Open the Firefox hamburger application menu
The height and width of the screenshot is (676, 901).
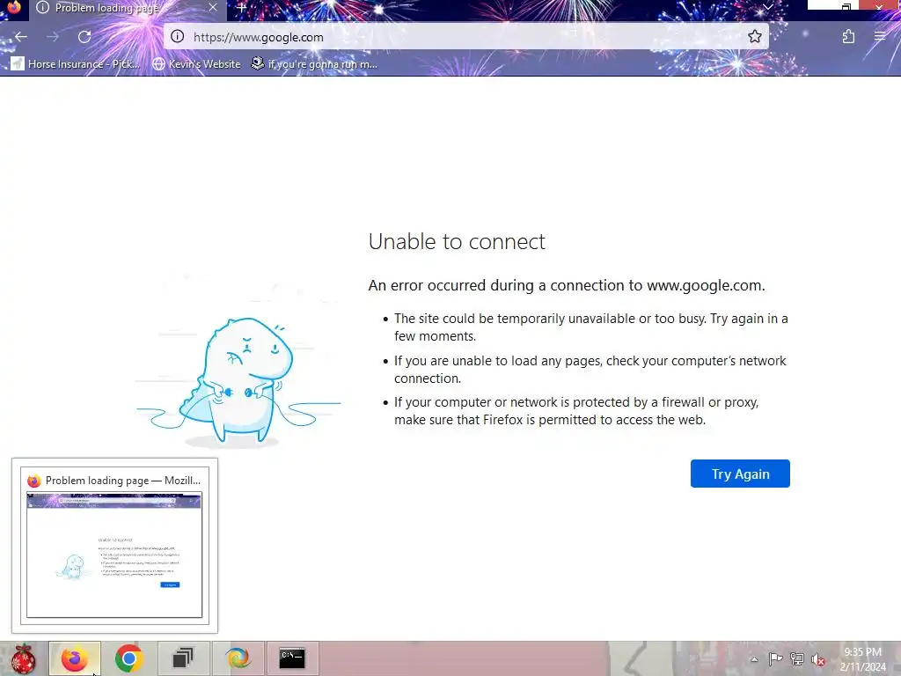[x=880, y=37]
